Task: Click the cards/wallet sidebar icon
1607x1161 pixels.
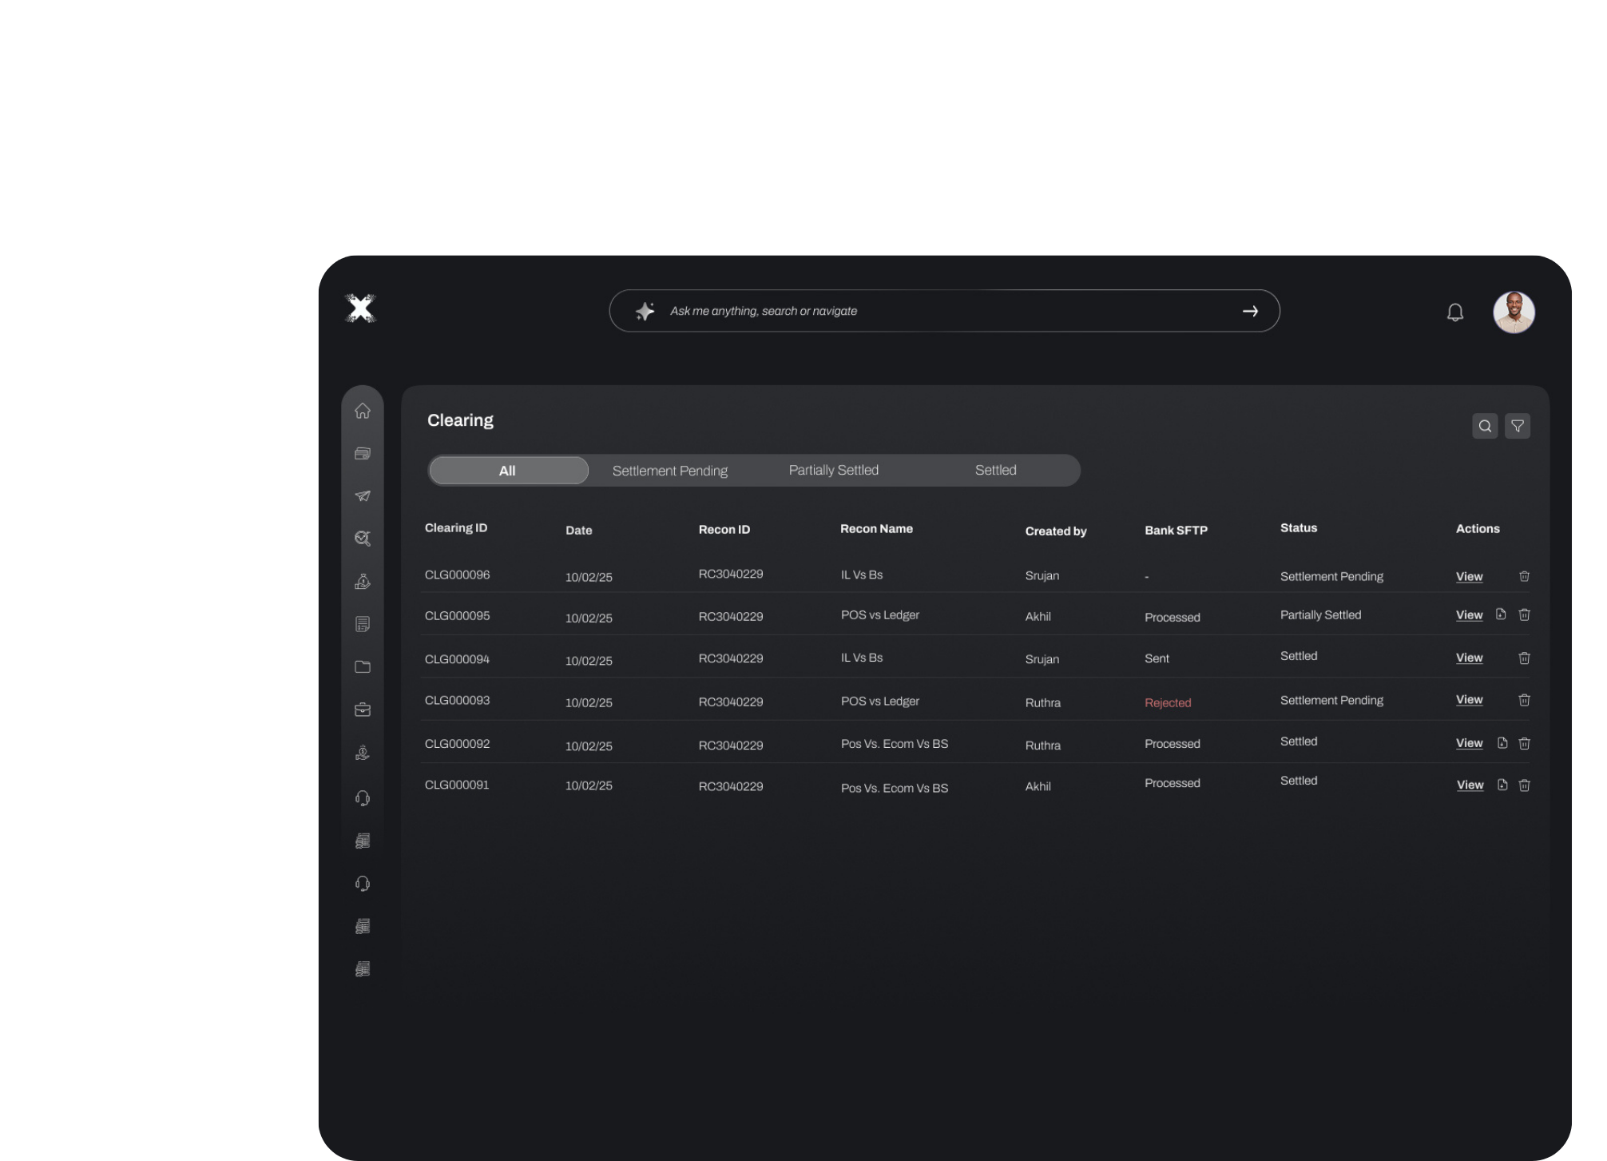Action: (363, 454)
